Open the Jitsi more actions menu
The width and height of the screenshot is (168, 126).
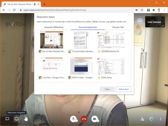[x=160, y=119]
